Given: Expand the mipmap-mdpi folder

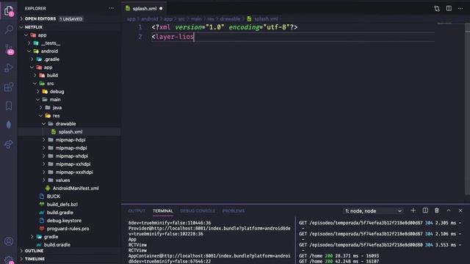Looking at the screenshot, I should (x=71, y=148).
